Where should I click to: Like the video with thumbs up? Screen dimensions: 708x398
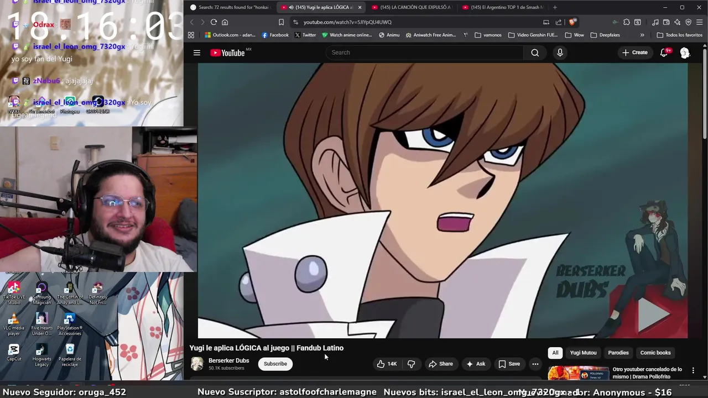pos(387,364)
